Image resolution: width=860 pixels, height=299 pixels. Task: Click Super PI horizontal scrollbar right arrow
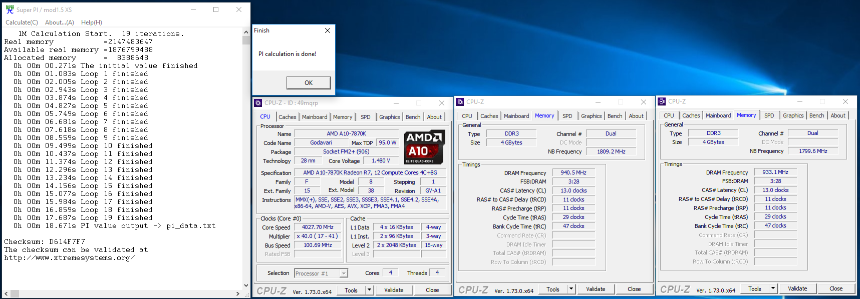[238, 293]
